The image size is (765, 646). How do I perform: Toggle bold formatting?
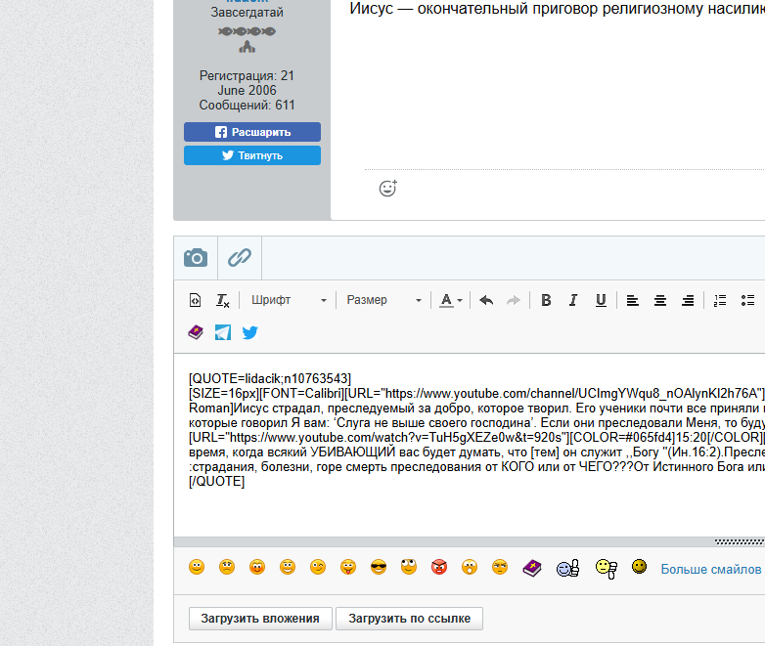click(x=546, y=300)
